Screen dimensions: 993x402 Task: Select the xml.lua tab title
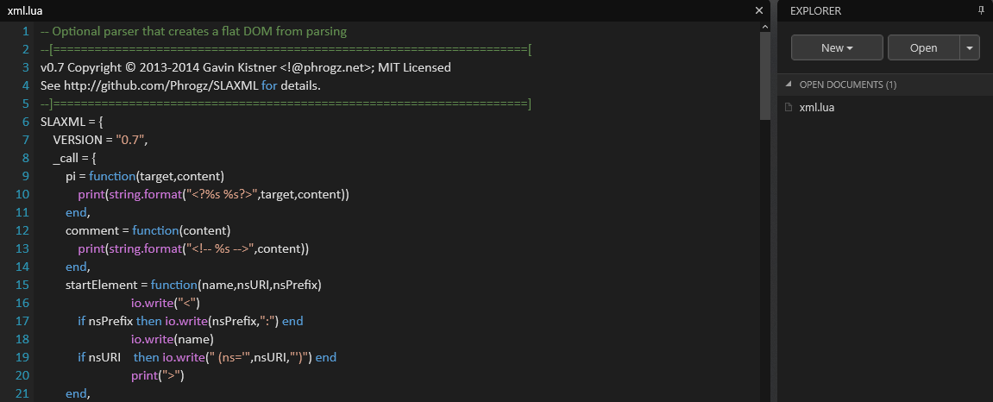27,10
